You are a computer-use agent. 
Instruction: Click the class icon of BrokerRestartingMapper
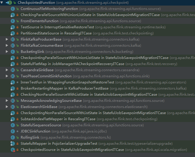[13, 88]
